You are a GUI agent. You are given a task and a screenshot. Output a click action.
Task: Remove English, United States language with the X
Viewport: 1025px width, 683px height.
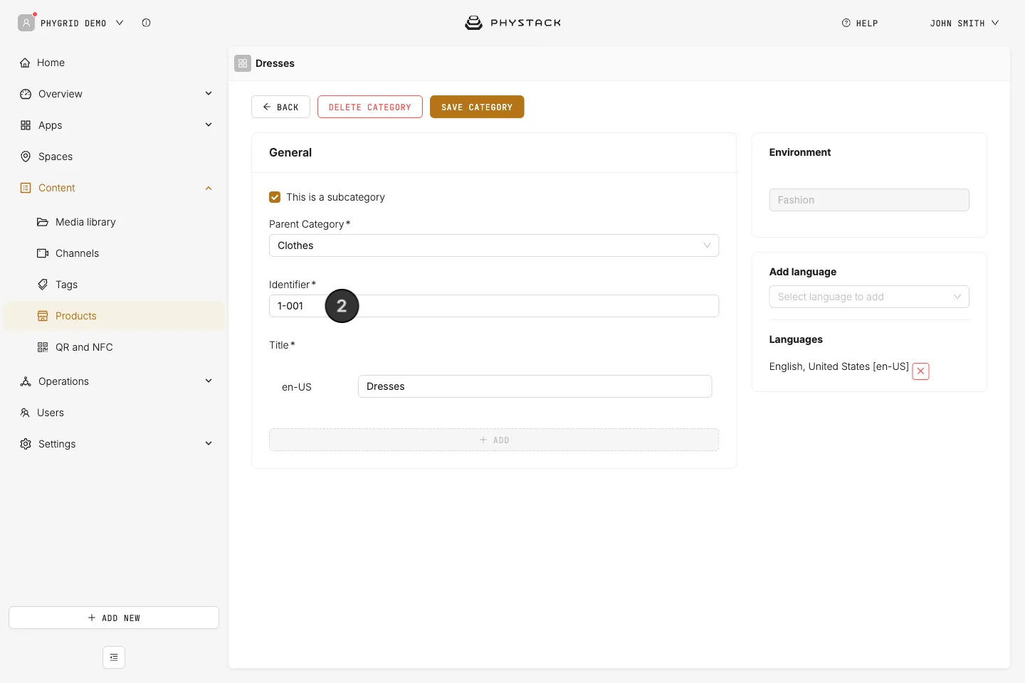920,371
